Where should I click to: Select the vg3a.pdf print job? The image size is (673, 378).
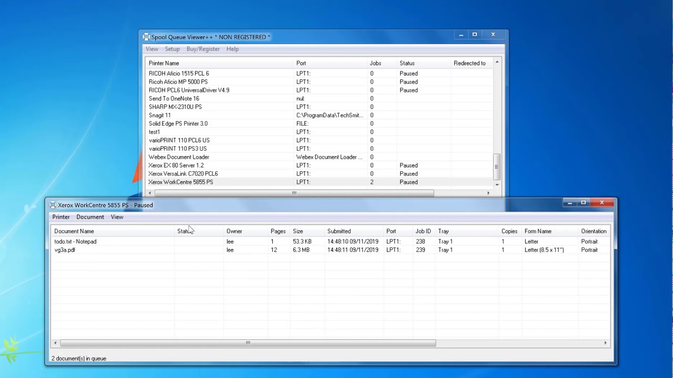click(331, 250)
